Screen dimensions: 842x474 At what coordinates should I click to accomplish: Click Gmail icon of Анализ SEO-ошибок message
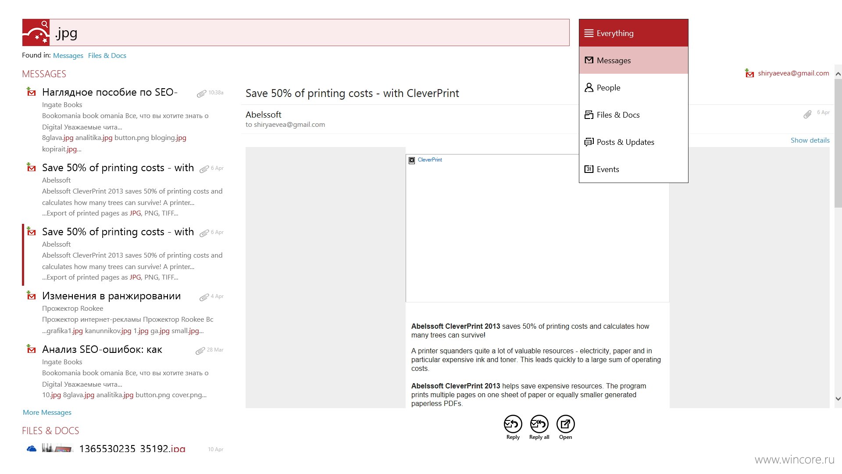pyautogui.click(x=31, y=349)
